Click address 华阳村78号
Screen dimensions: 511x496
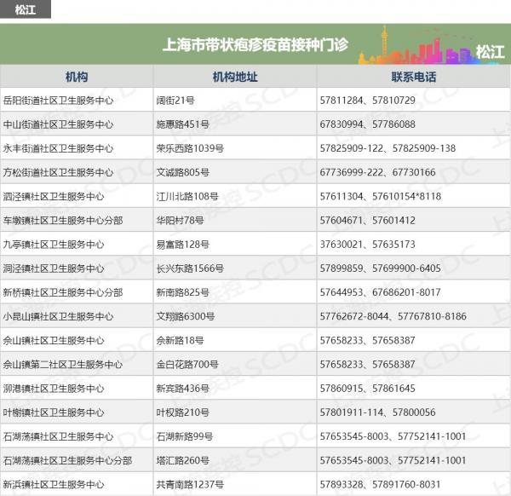click(x=180, y=221)
